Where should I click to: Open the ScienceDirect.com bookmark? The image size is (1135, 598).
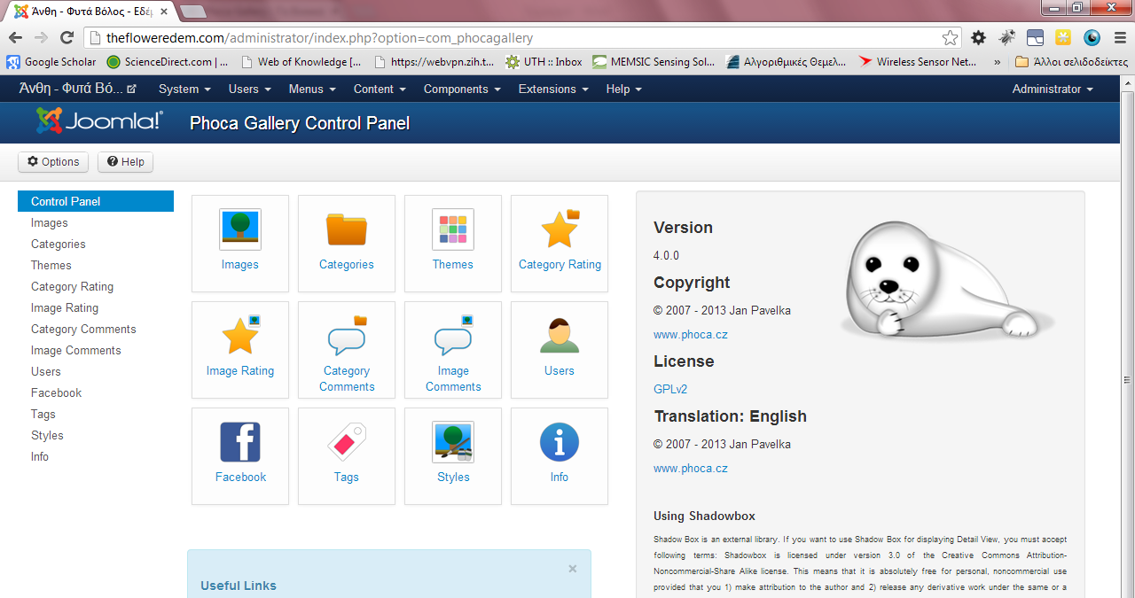coord(168,62)
